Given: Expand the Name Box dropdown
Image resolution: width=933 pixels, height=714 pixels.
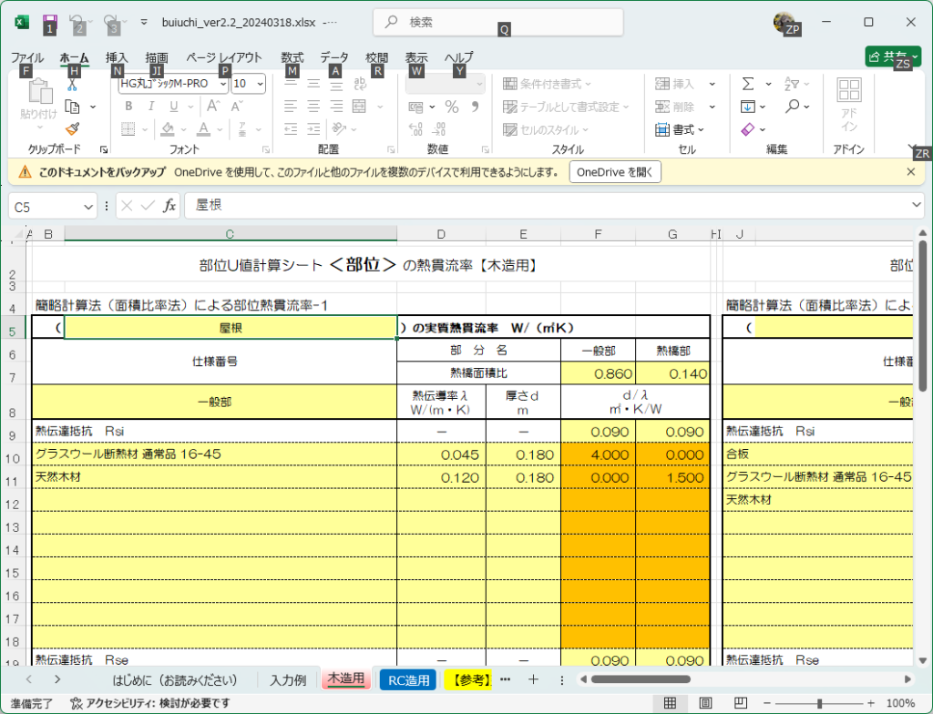Looking at the screenshot, I should click(88, 207).
